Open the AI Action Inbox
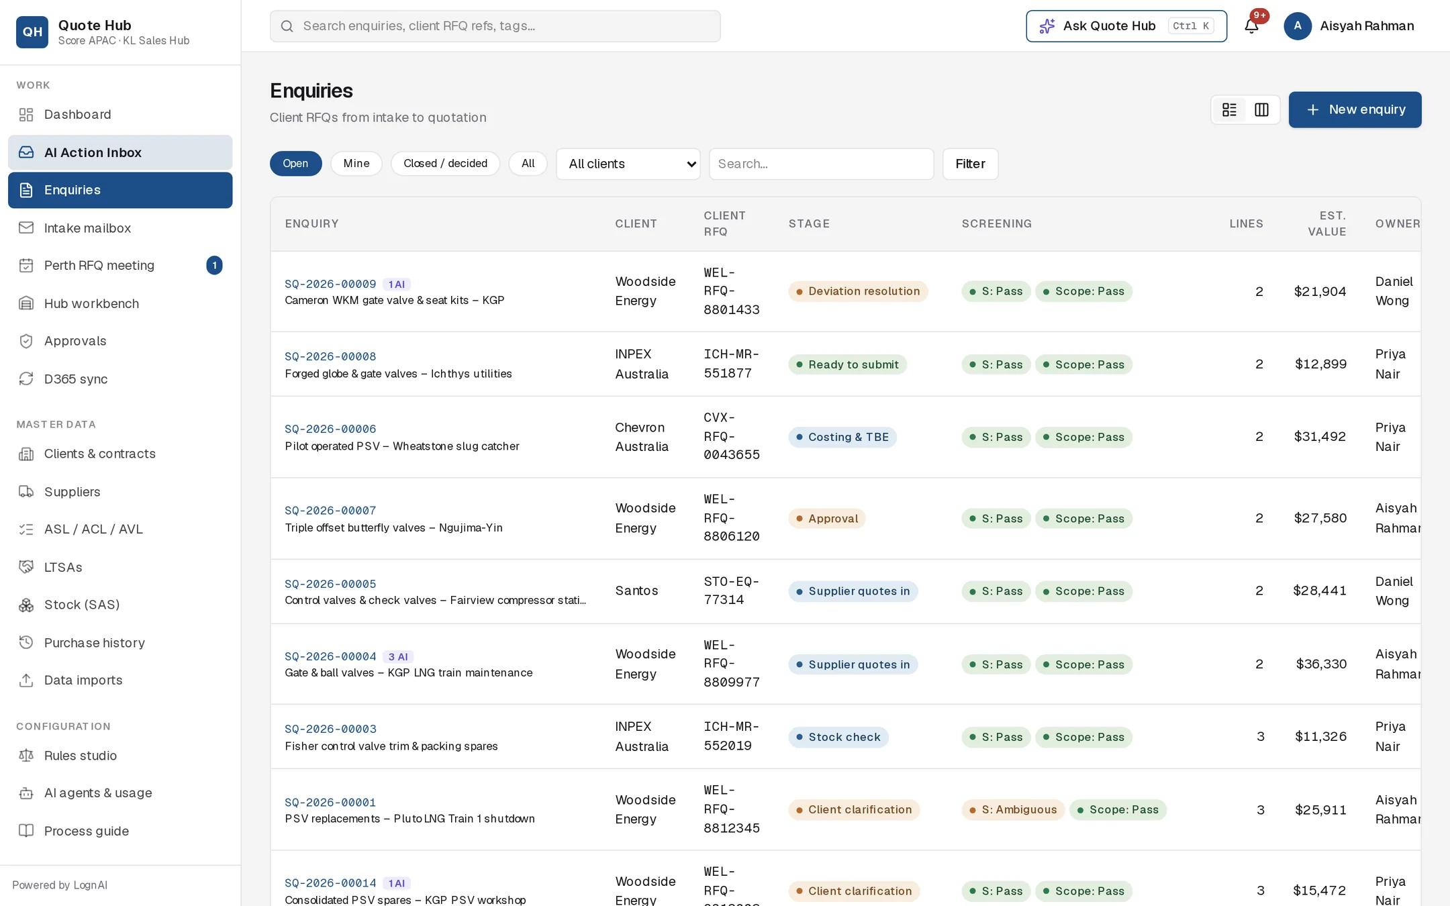The image size is (1450, 906). click(120, 152)
